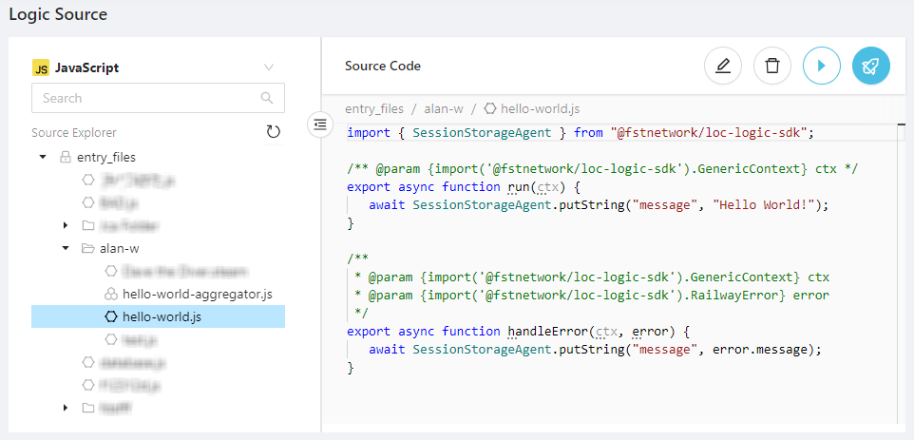Click alan-w in the breadcrumb path
The height and width of the screenshot is (440, 914).
point(444,109)
